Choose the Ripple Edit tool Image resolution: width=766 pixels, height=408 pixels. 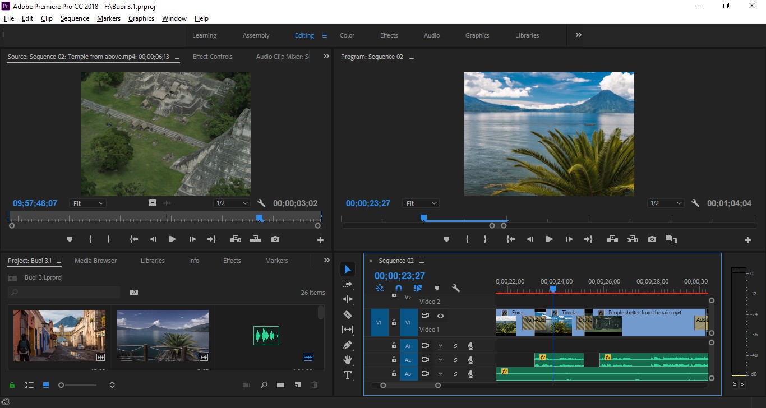coord(348,299)
